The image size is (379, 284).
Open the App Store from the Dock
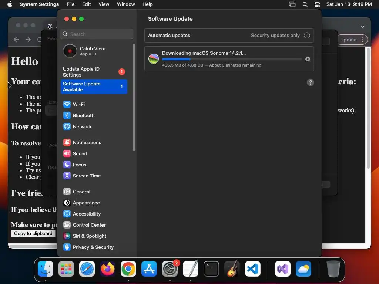(x=149, y=269)
